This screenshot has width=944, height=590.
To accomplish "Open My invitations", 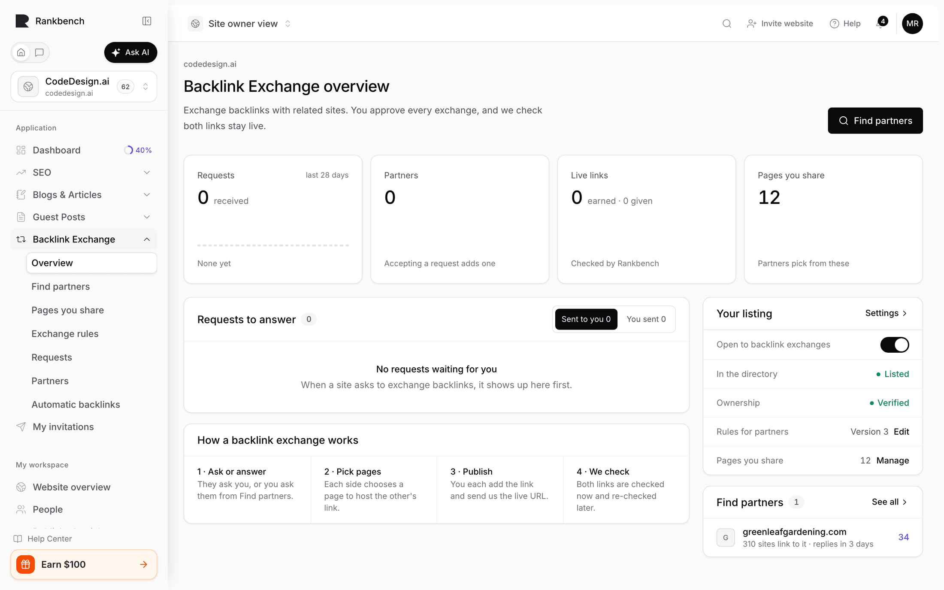I will pos(84,427).
